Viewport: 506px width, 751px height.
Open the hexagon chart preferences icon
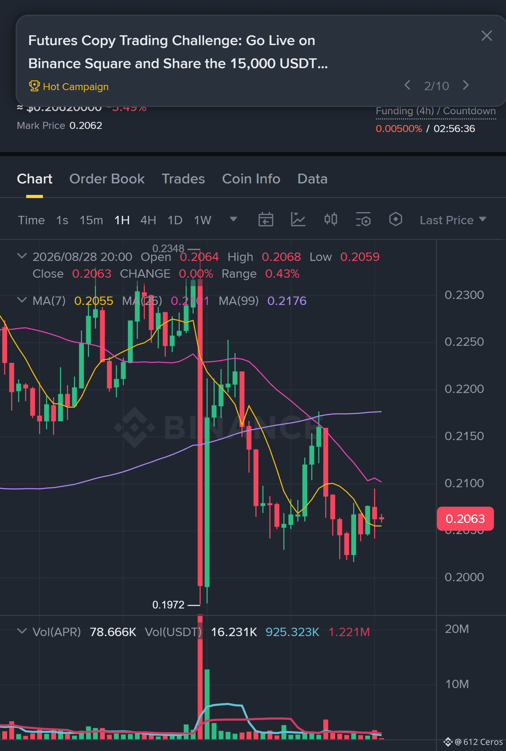click(x=396, y=220)
